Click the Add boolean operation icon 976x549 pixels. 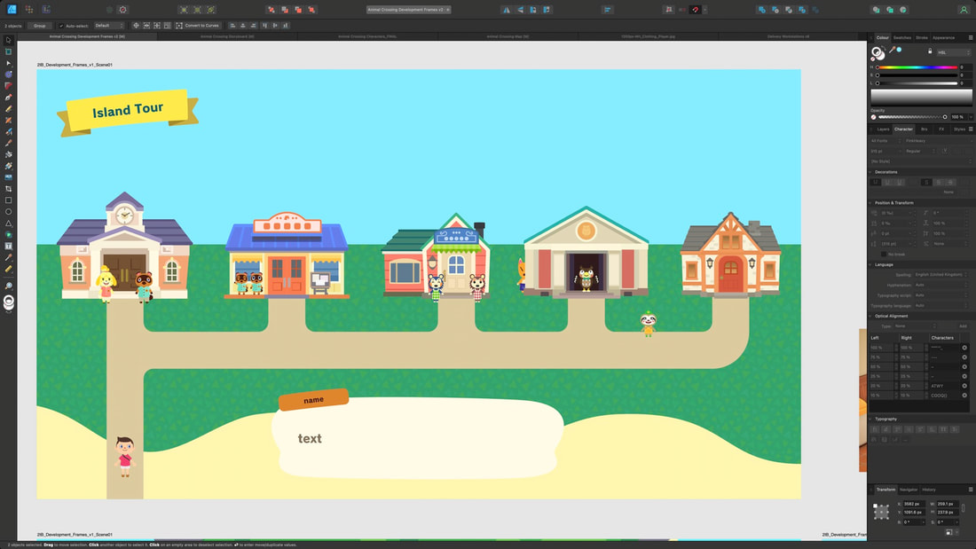pos(761,10)
